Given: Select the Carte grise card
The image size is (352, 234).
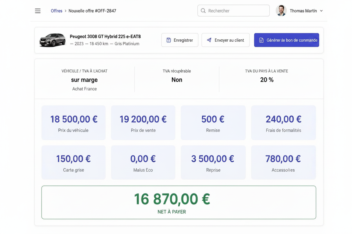Looking at the screenshot, I should coord(74,162).
